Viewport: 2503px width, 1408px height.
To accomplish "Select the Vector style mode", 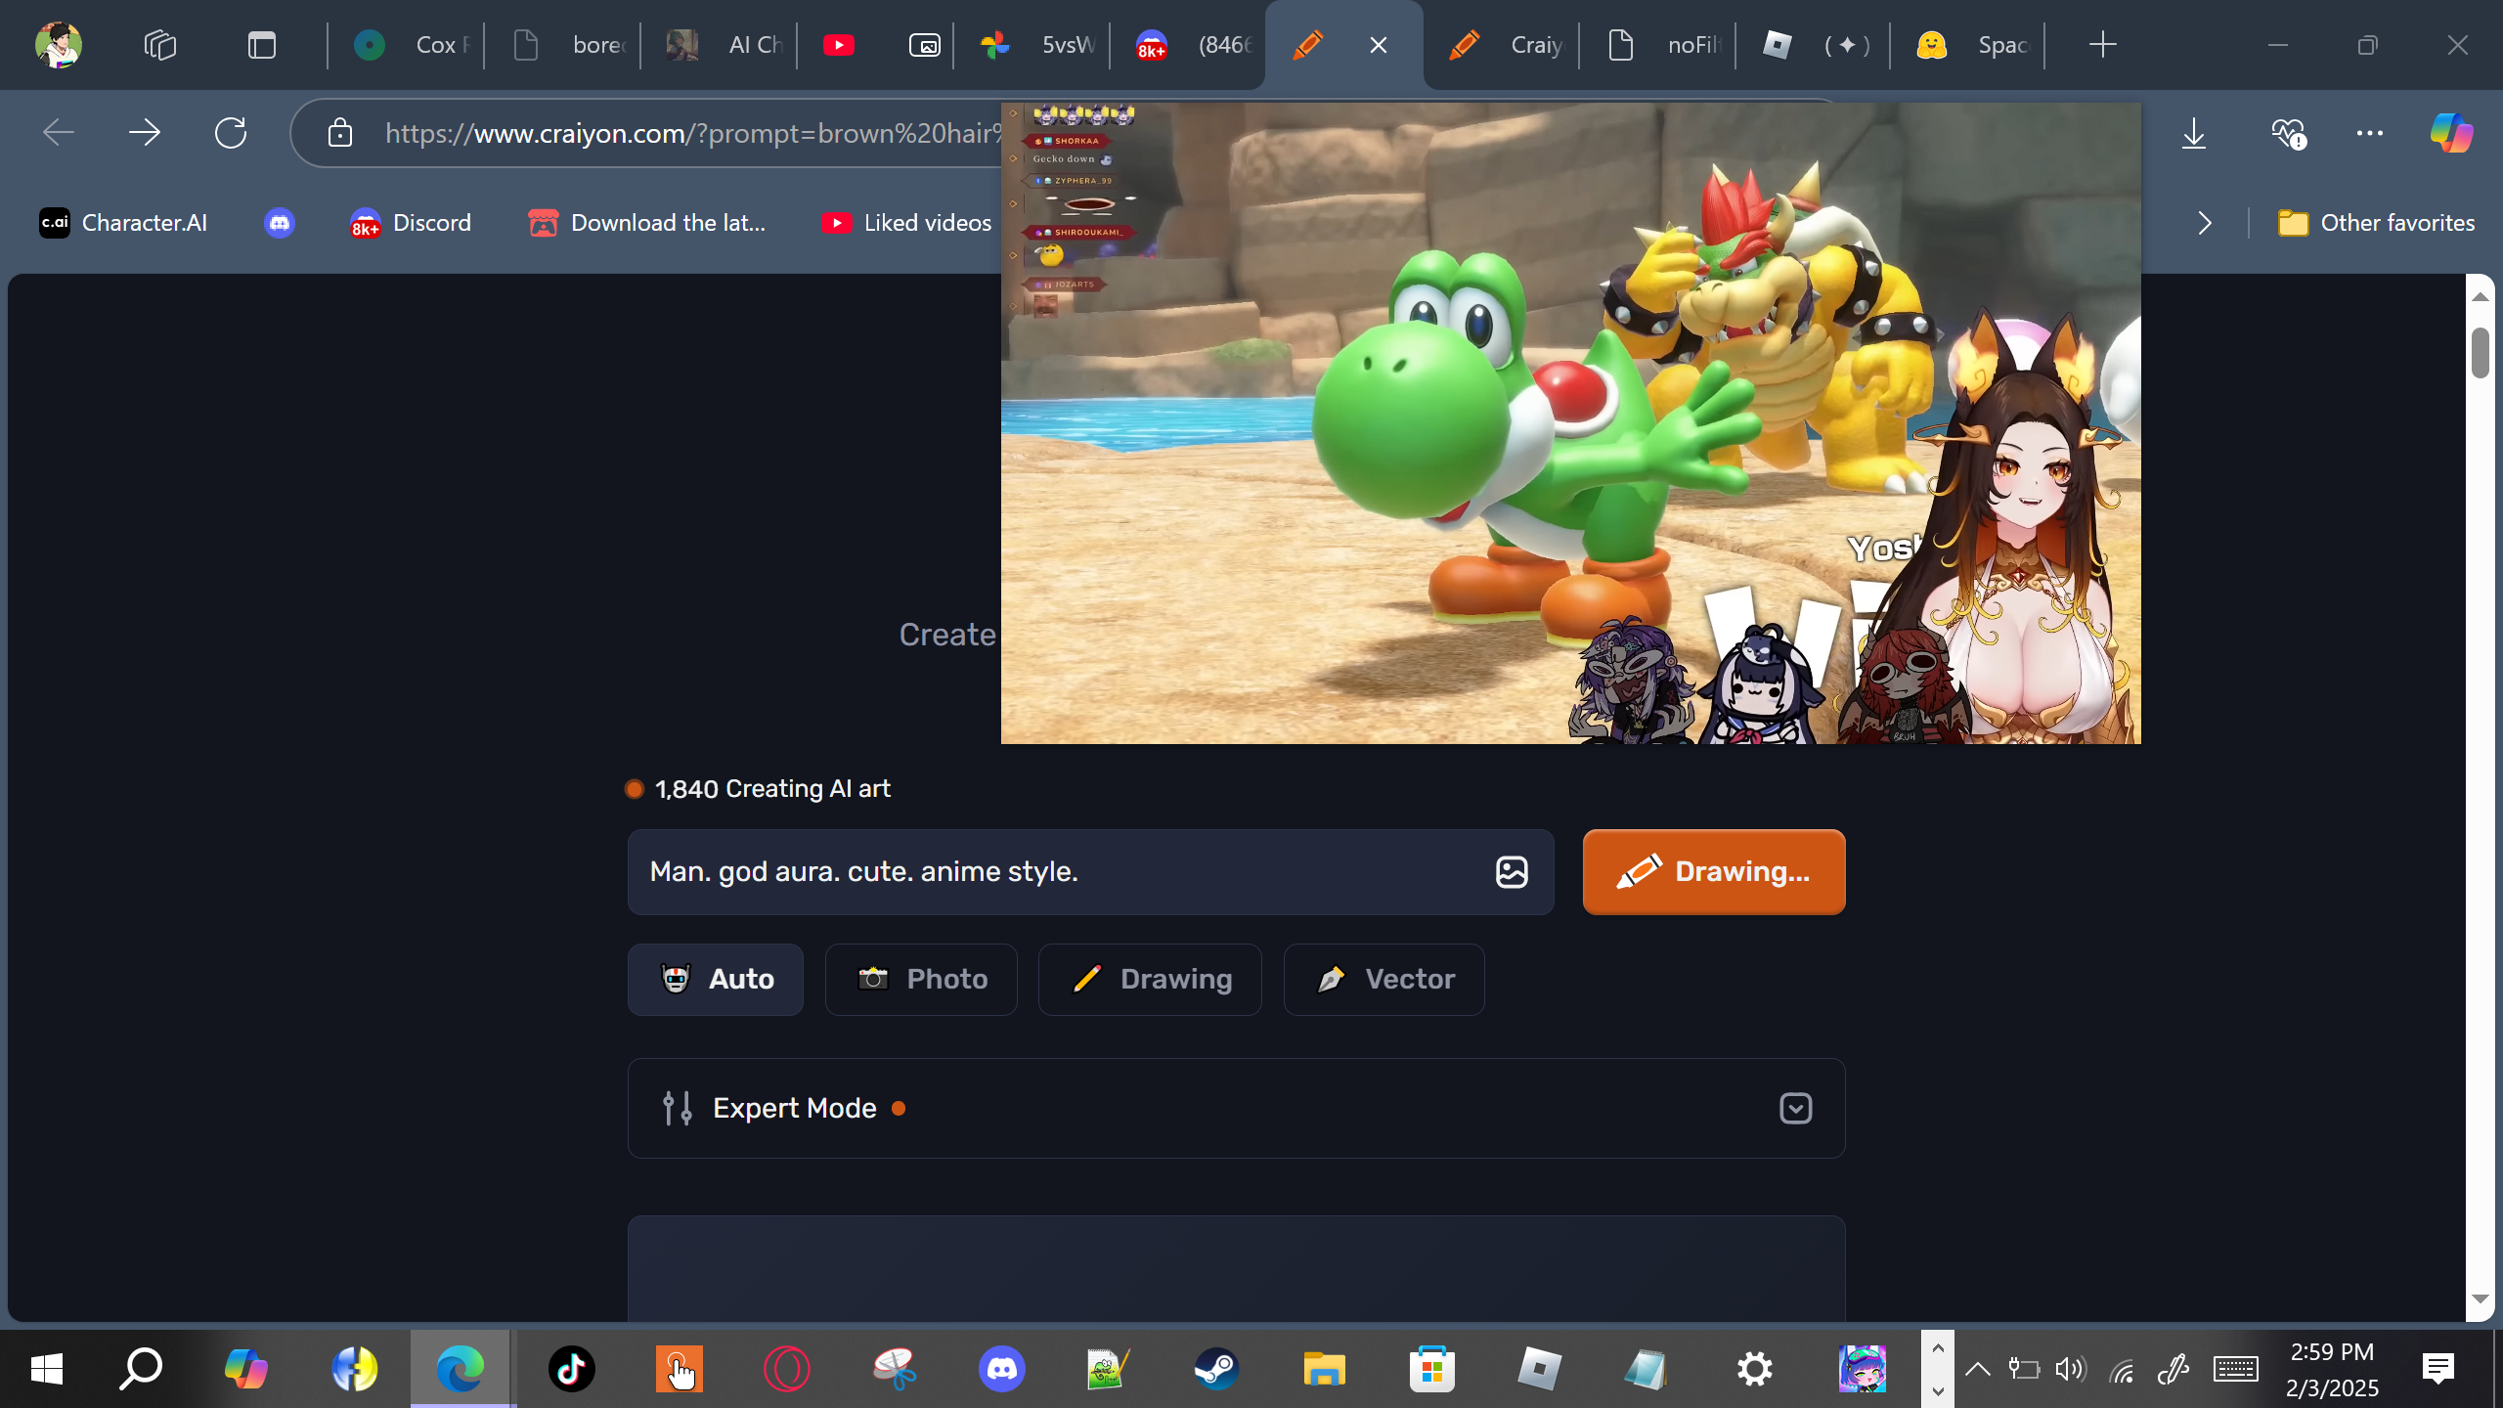I will (1384, 980).
